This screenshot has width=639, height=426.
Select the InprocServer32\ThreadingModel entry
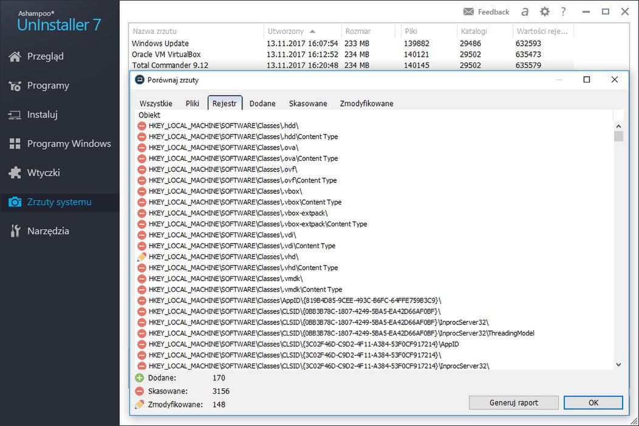click(x=341, y=334)
